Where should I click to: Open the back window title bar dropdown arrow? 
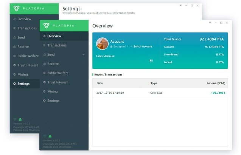(180, 5)
